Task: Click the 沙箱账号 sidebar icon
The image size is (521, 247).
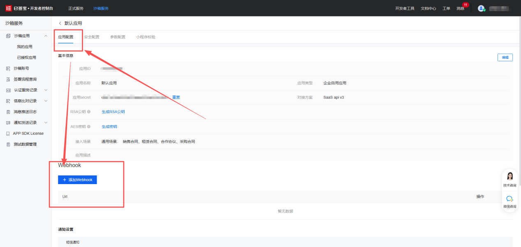Action: [8, 68]
